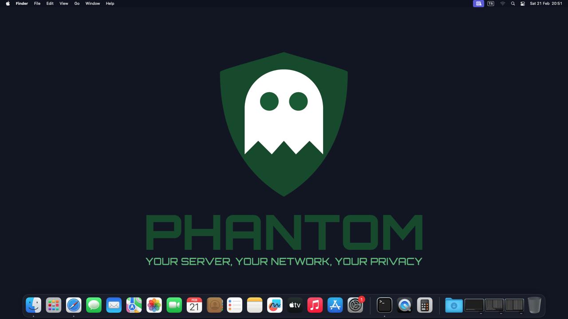Viewport: 568px width, 319px height.
Task: Open the Freeform app icon
Action: pyautogui.click(x=275, y=305)
